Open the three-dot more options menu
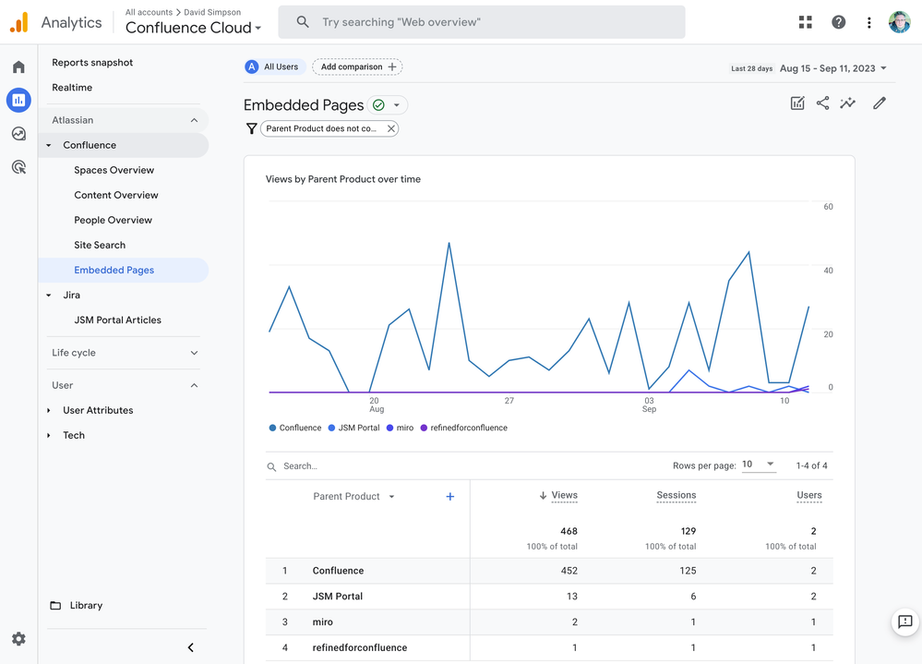 click(x=869, y=22)
